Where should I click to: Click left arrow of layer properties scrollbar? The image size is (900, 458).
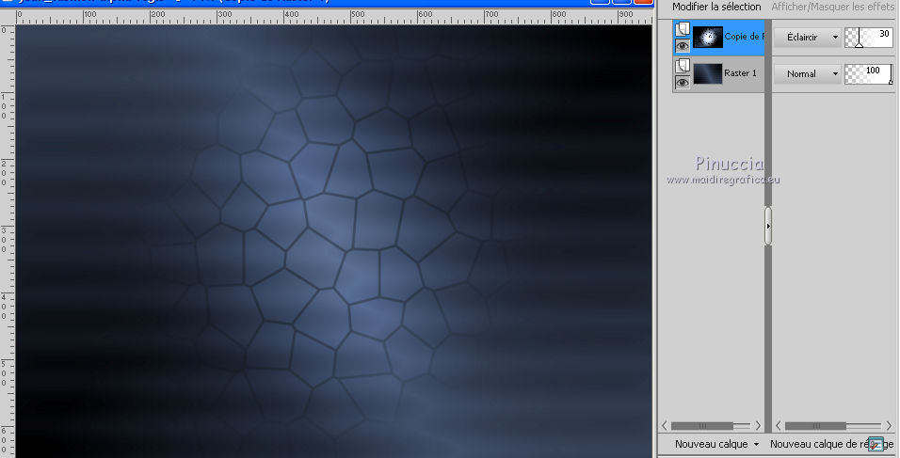click(x=779, y=425)
